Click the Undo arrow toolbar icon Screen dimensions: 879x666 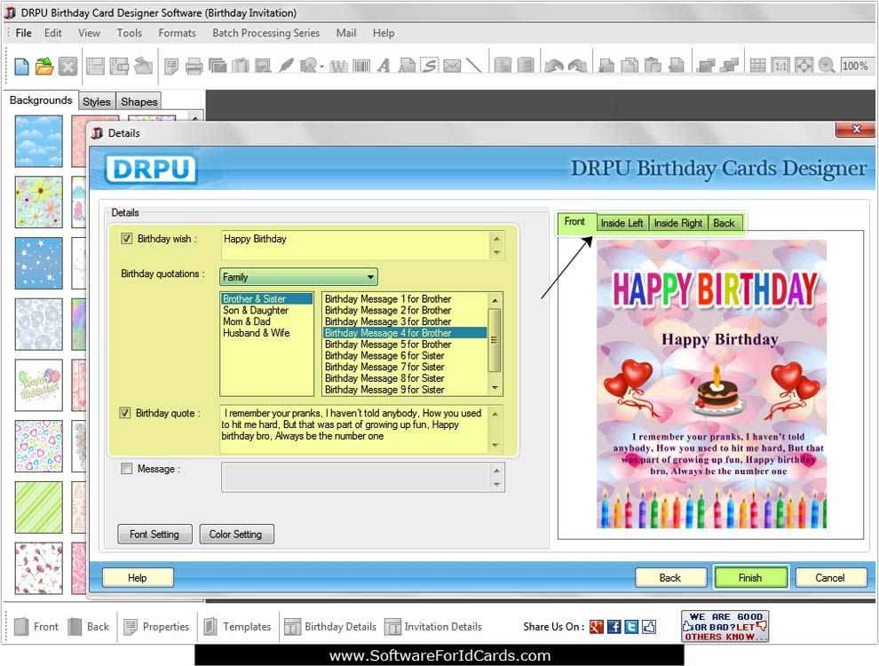554,66
